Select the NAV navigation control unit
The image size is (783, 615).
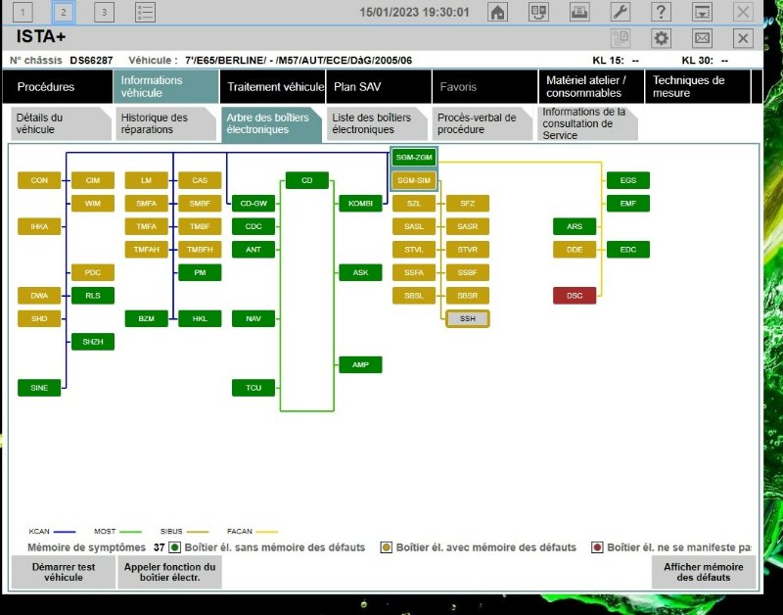[253, 318]
